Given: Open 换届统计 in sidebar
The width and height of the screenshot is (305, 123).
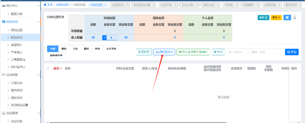Looking at the screenshot, I should tap(17, 45).
